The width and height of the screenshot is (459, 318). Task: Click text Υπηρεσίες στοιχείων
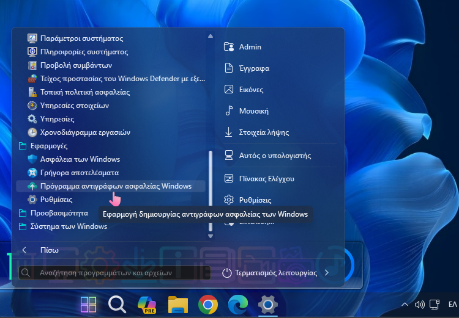coord(75,106)
